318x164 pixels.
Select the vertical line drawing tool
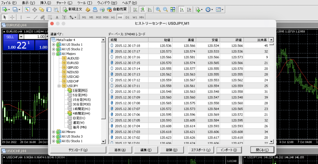point(21,17)
